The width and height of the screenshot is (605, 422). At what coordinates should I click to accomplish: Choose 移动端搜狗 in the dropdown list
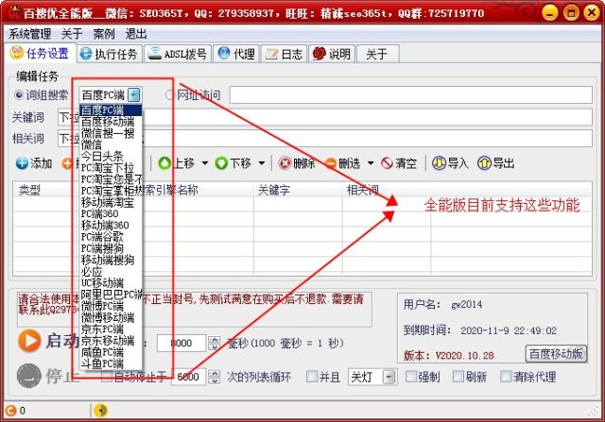pos(111,261)
